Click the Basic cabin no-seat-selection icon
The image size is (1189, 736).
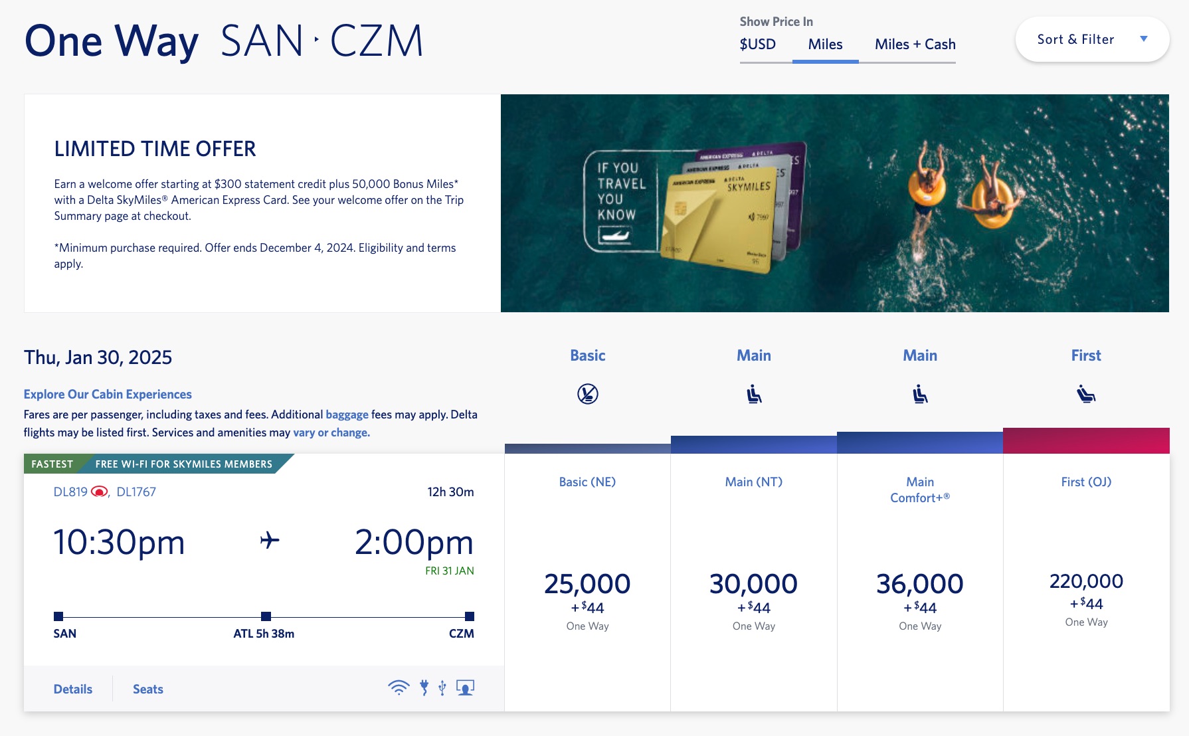pos(587,393)
